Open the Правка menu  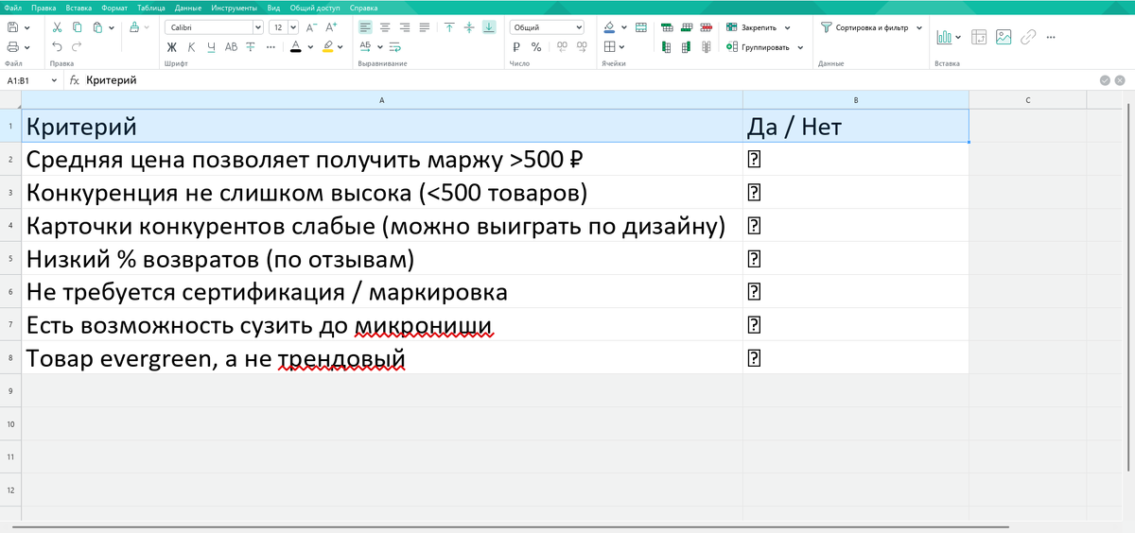pos(43,7)
